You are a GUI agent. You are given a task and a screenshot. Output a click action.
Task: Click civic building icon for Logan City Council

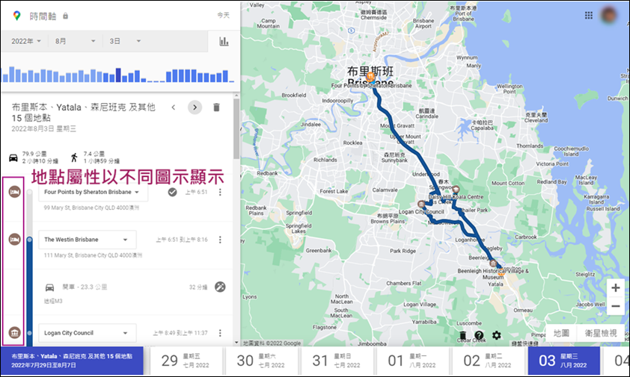(x=15, y=332)
